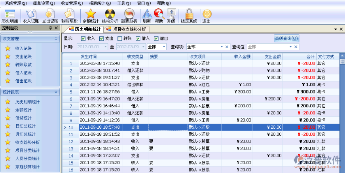Click the 锁定系统 lock icon
The height and width of the screenshot is (173, 345).
189,15
